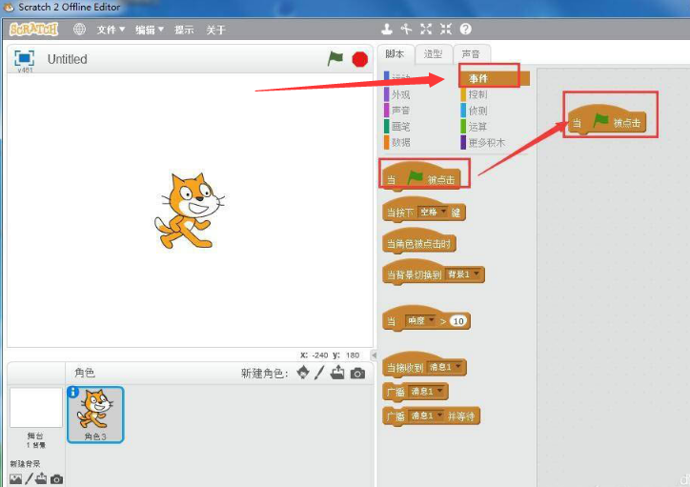Click the 广播并等待 block
Image resolution: width=690 pixels, height=487 pixels.
(431, 416)
